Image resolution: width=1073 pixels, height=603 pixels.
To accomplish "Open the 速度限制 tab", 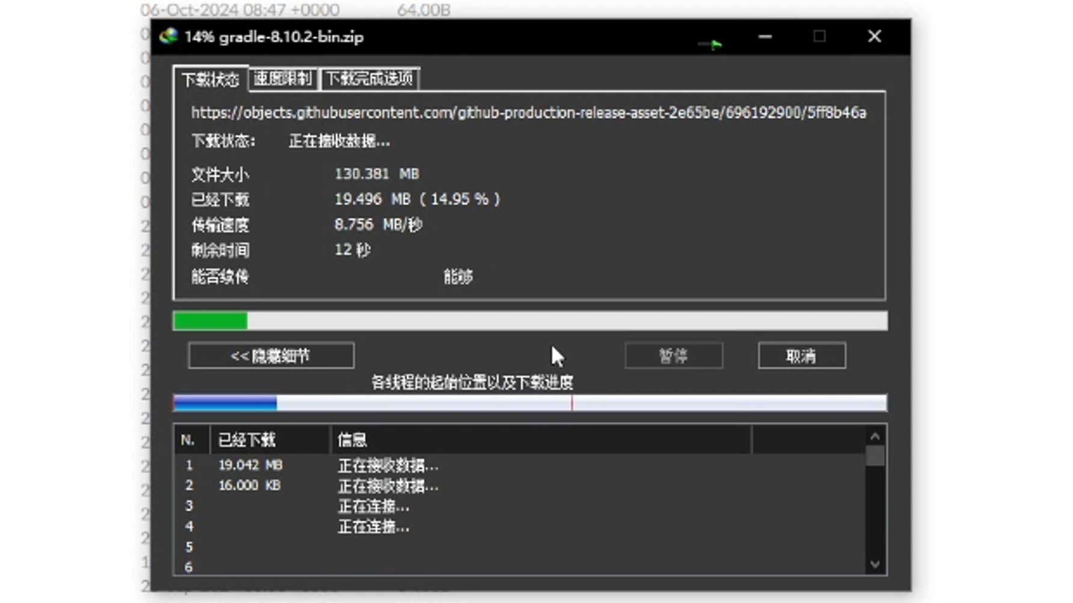I will tap(282, 79).
